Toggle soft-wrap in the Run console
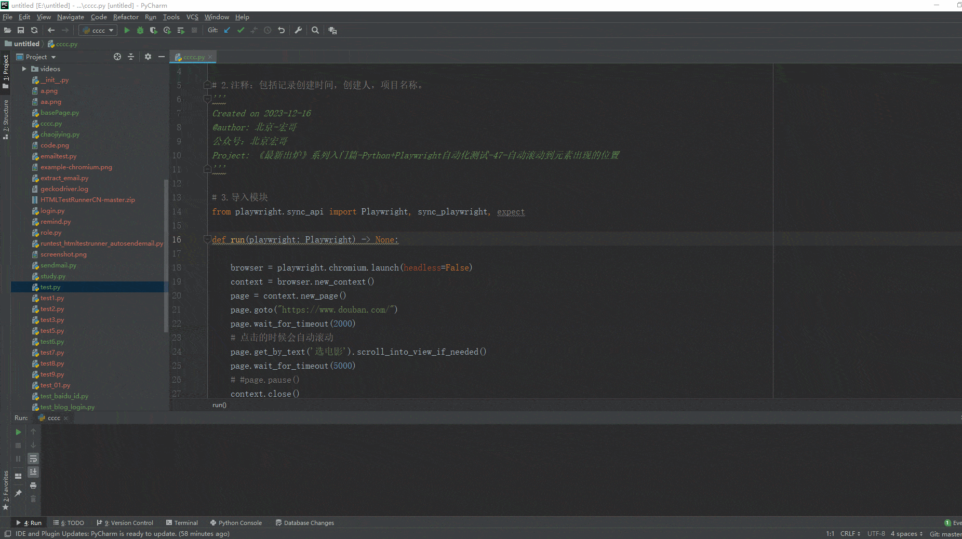This screenshot has height=539, width=962. tap(33, 459)
